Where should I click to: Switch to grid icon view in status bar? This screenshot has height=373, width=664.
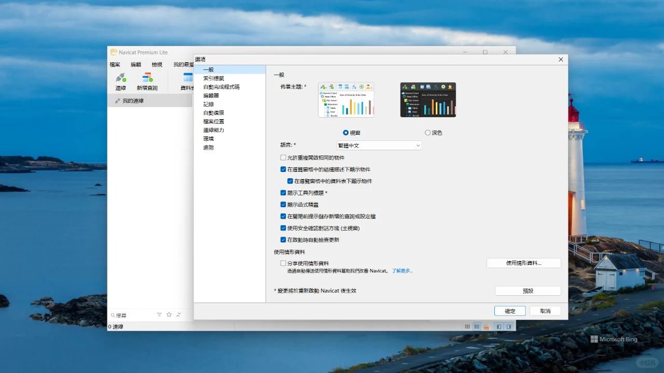[x=467, y=326]
